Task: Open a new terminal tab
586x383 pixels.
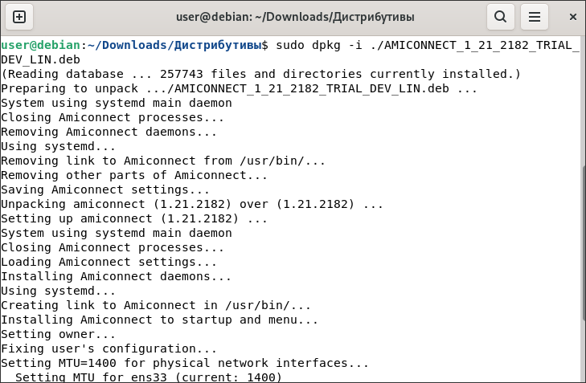Action: [x=19, y=17]
